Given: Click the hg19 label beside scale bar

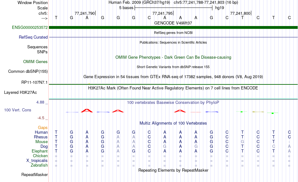Looking at the screenshot, I should pos(220,8).
